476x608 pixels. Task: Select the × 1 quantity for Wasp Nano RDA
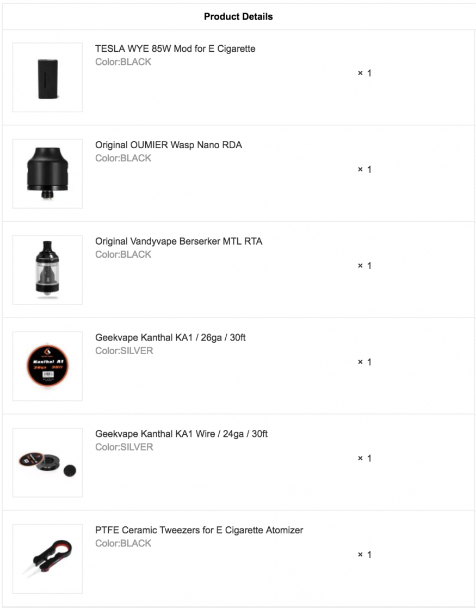point(364,169)
